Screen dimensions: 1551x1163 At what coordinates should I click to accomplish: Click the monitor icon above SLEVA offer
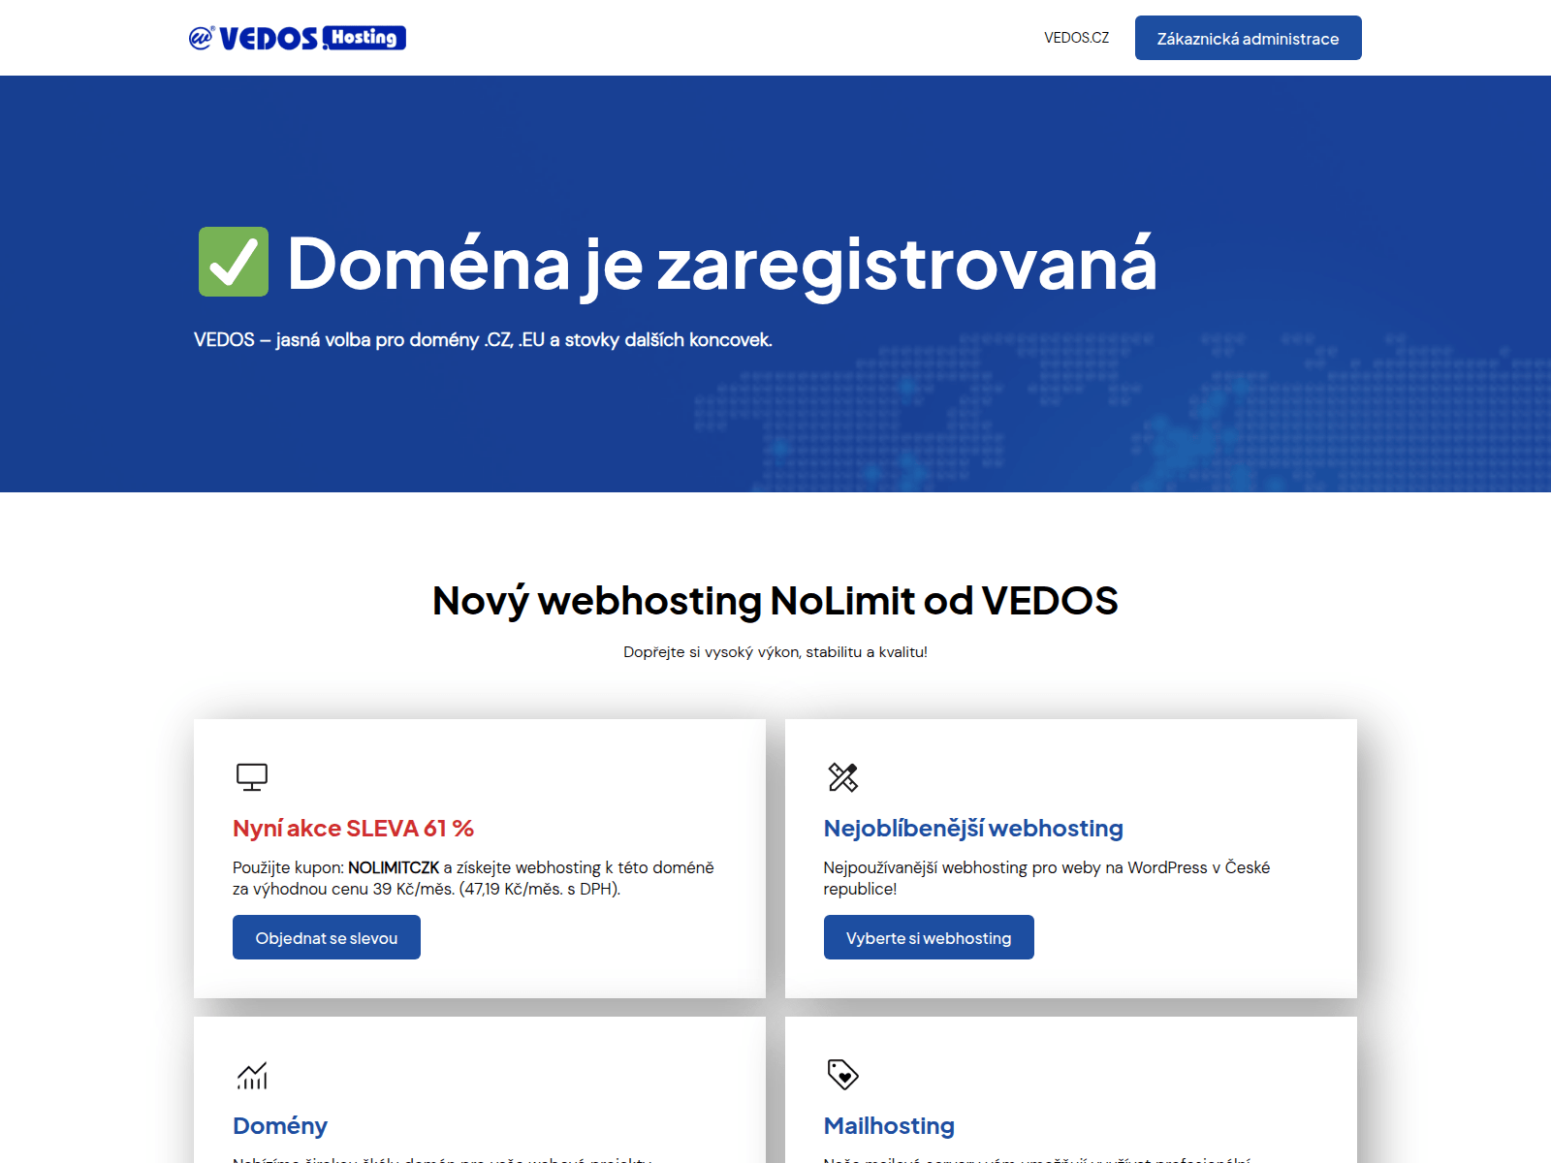click(x=252, y=777)
